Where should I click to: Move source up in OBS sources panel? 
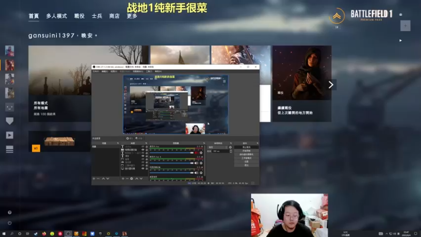click(x=137, y=179)
